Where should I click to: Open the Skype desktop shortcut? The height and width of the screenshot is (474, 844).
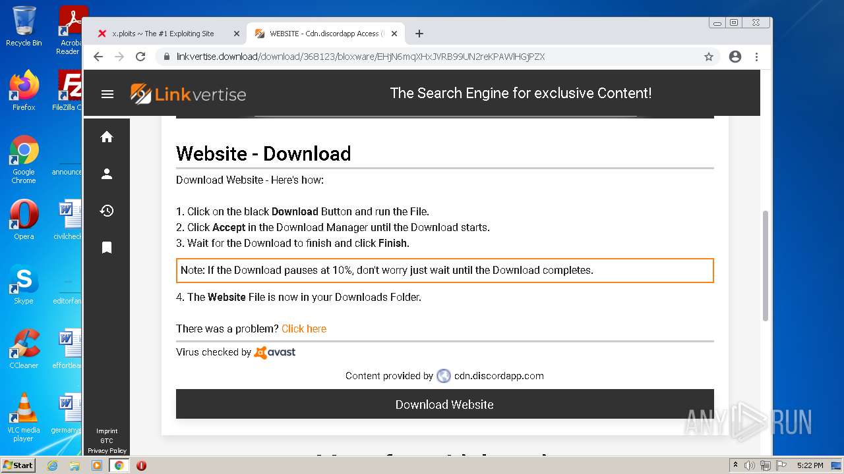tap(24, 284)
